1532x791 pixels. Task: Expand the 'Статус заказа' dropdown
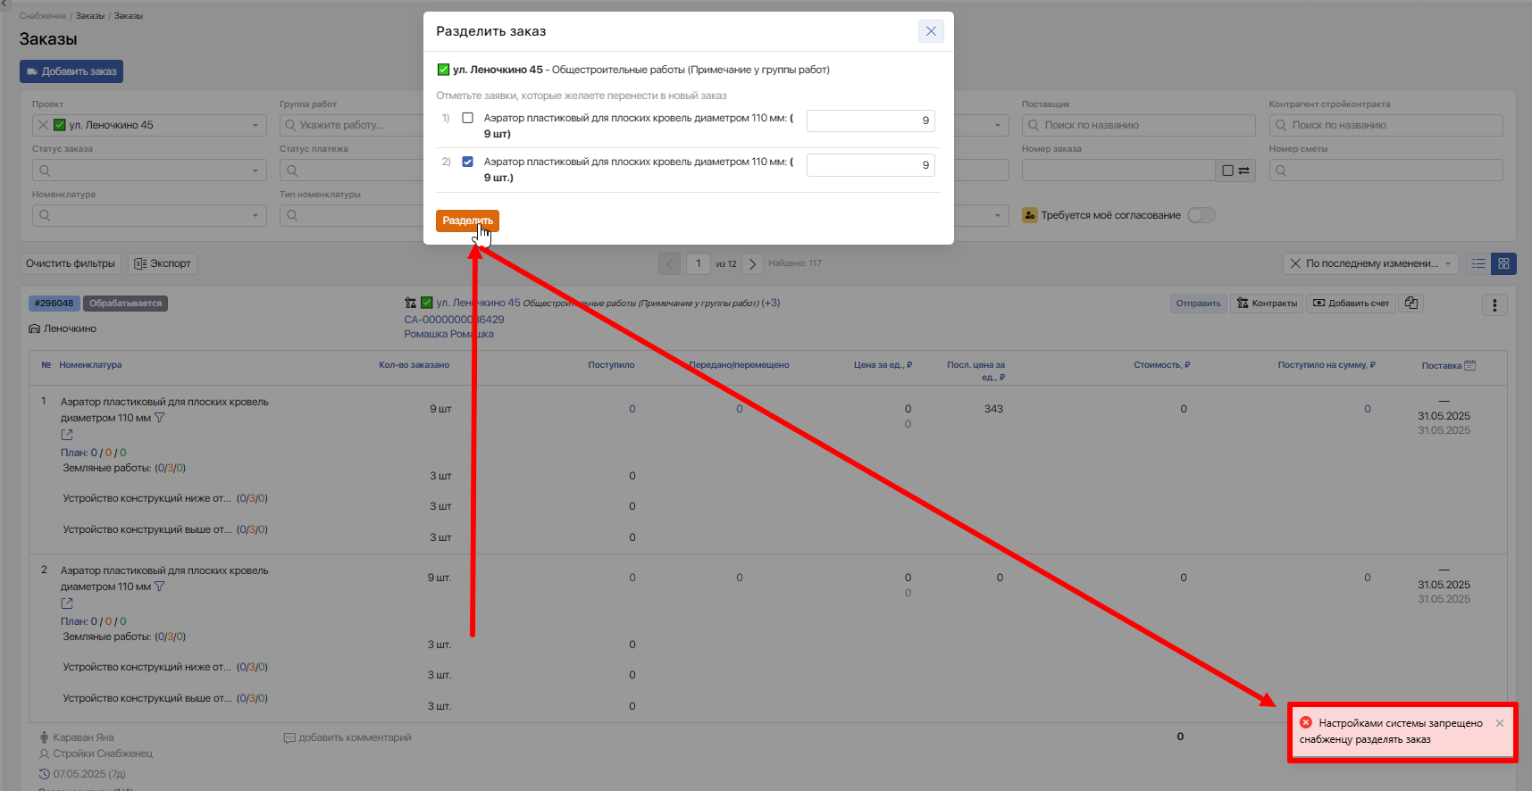[x=255, y=171]
